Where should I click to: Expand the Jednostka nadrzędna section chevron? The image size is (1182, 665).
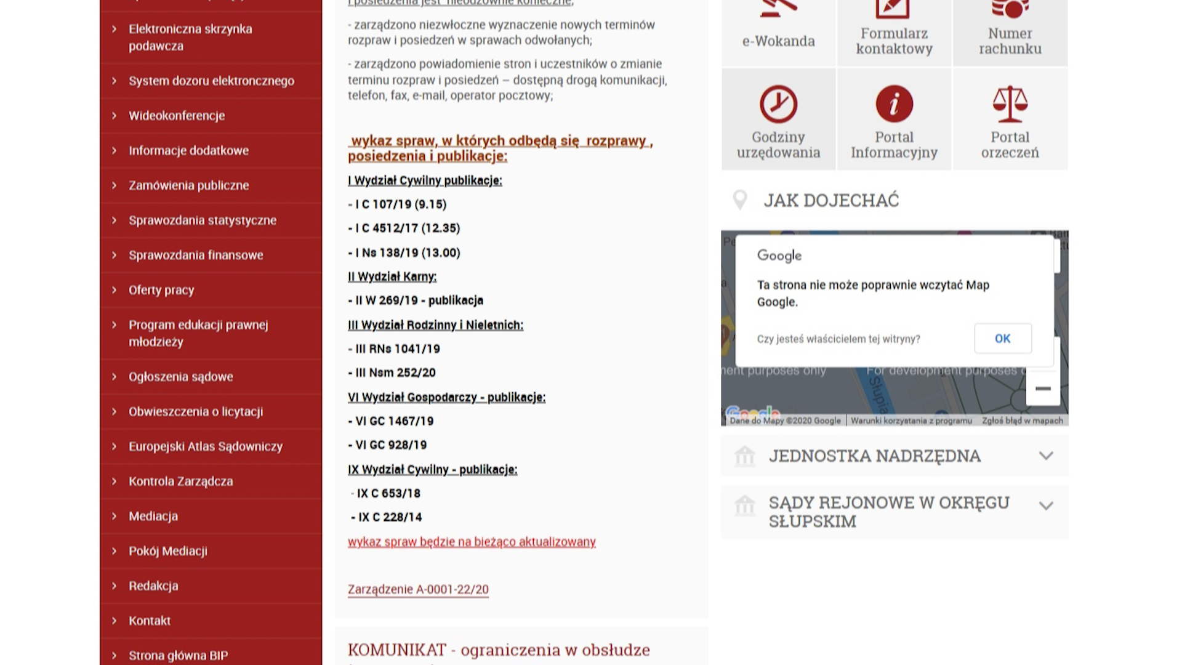1046,456
